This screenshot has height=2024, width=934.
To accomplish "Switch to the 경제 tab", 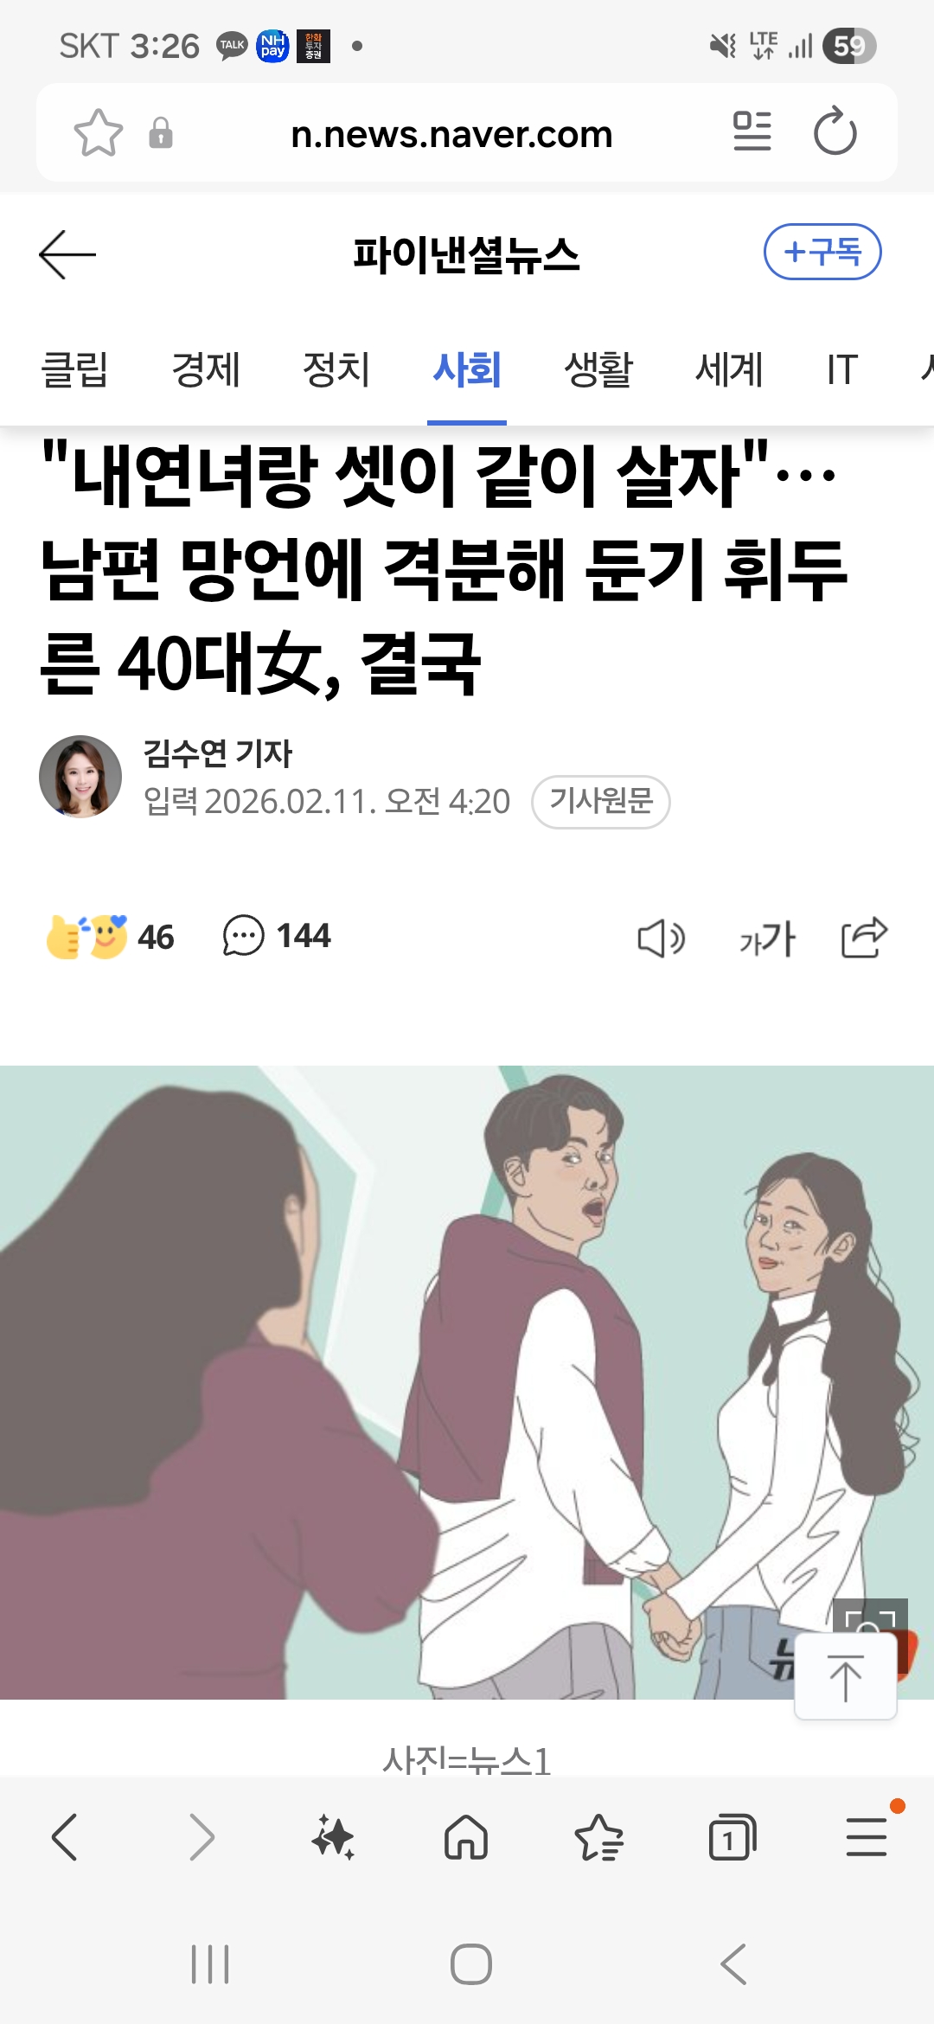I will click(x=206, y=370).
